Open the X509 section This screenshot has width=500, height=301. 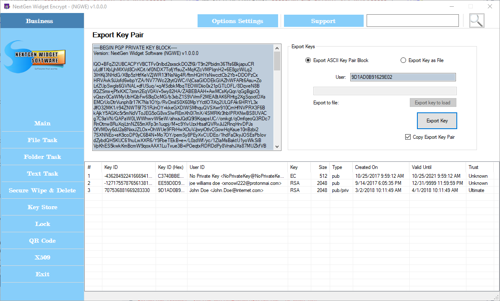pos(42,257)
